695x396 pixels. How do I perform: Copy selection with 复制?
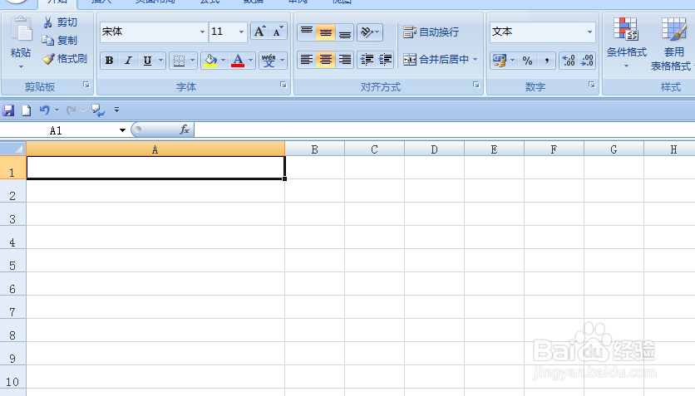click(61, 40)
